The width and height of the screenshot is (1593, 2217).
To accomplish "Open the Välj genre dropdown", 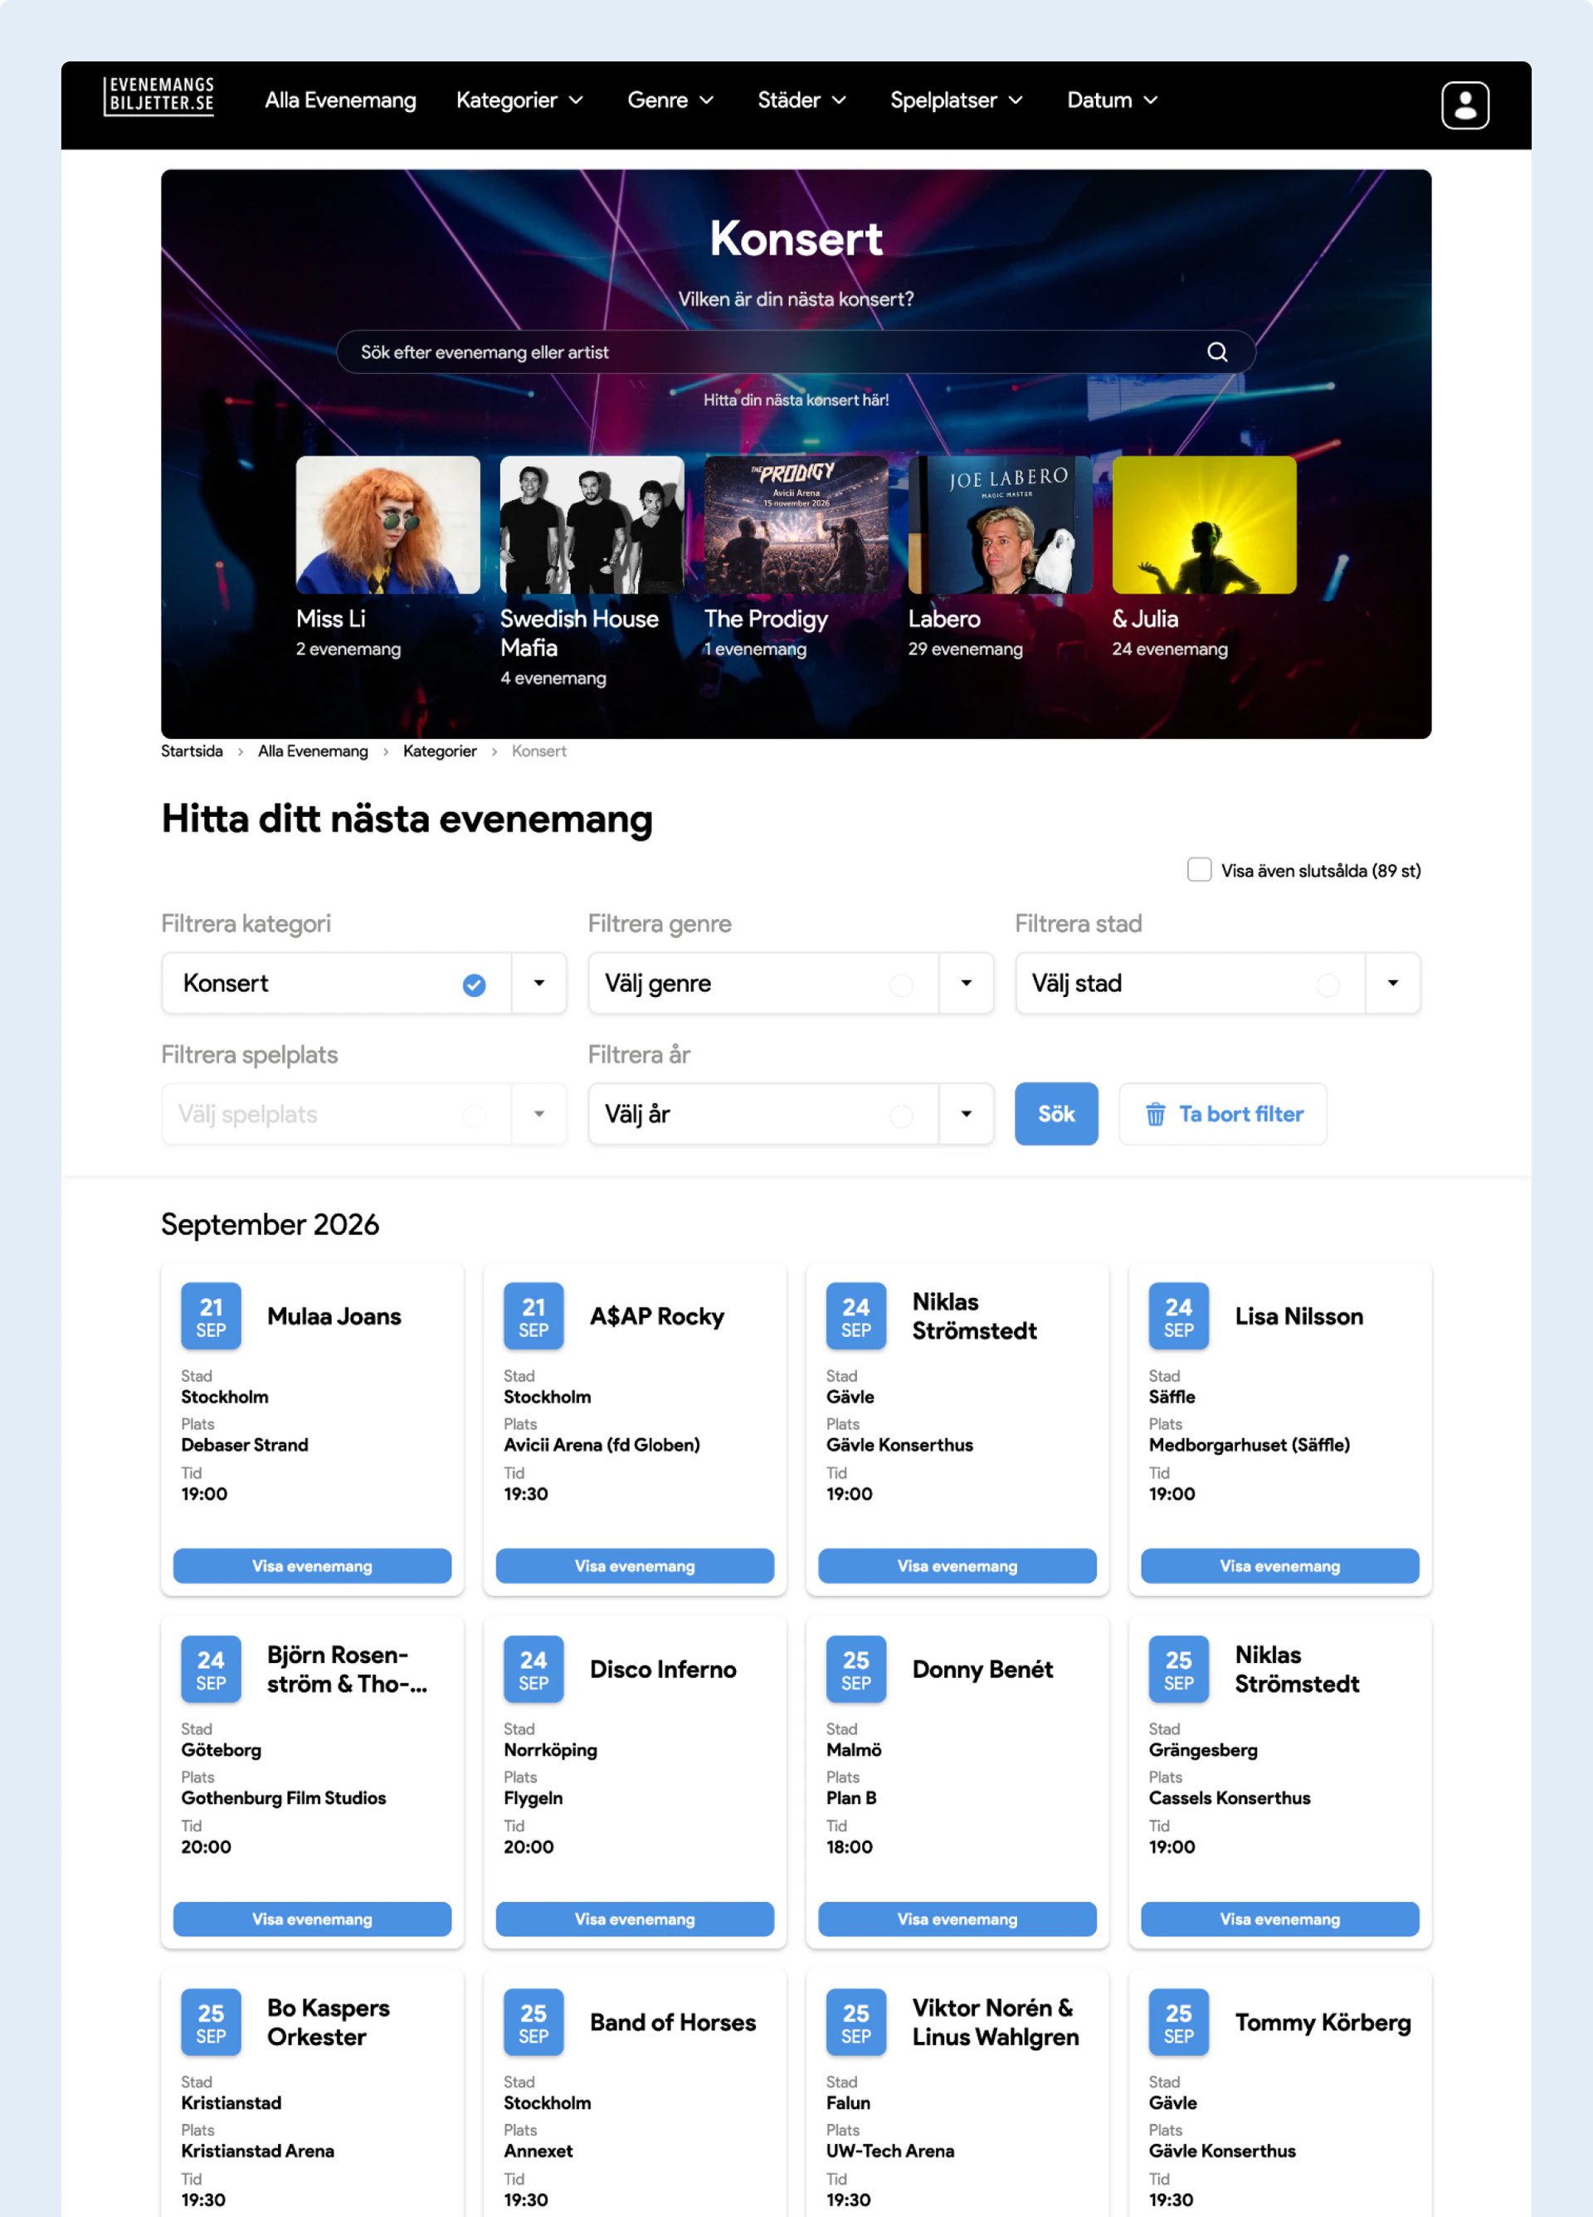I will click(790, 984).
